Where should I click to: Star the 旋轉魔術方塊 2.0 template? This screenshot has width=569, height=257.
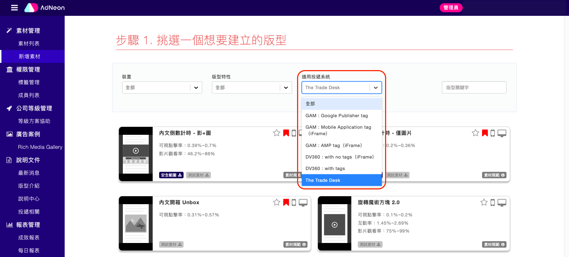[484, 202]
